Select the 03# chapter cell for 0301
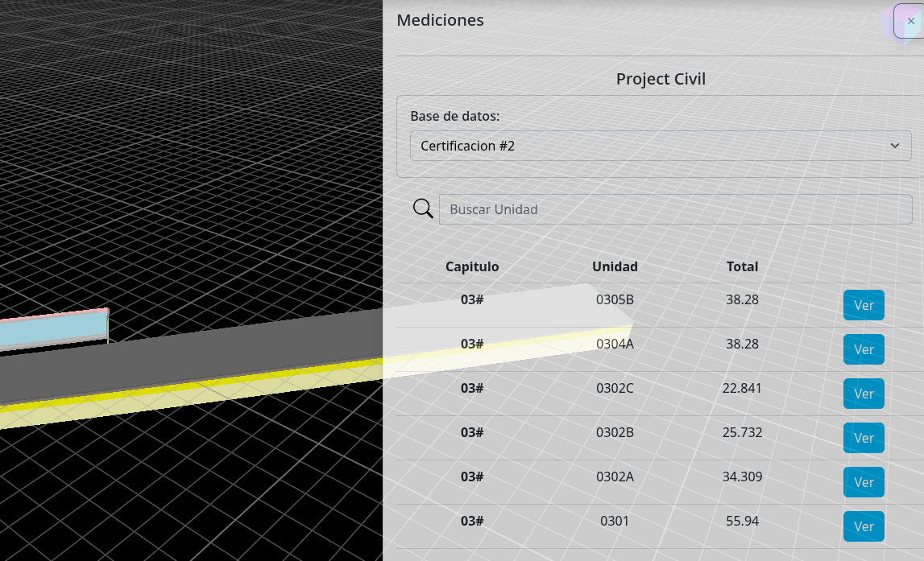This screenshot has height=561, width=924. 472,521
